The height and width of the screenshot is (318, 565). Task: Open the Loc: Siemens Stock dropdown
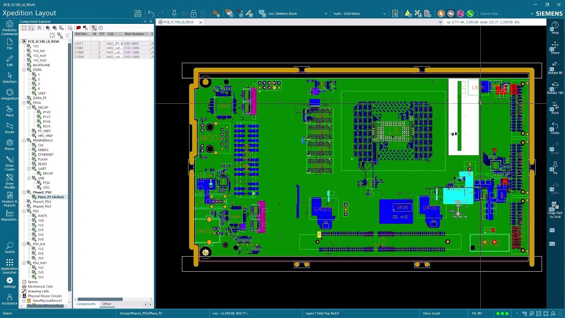click(326, 14)
